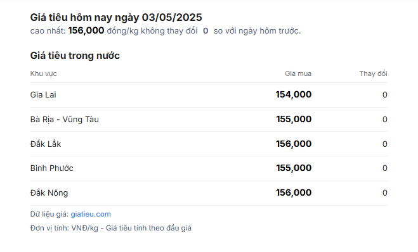The width and height of the screenshot is (418, 252).
Task: Click the 156,000 price for Đắk Lắk
Action: pyautogui.click(x=294, y=144)
